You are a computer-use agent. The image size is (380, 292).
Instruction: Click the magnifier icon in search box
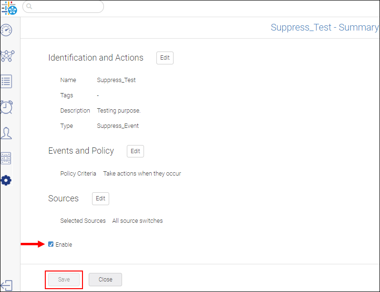click(x=30, y=7)
